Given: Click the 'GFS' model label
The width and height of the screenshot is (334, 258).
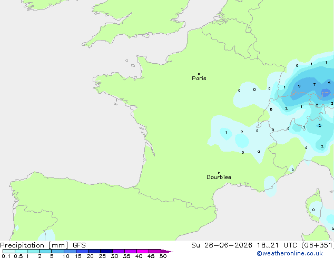Looking at the screenshot, I should (79, 245).
